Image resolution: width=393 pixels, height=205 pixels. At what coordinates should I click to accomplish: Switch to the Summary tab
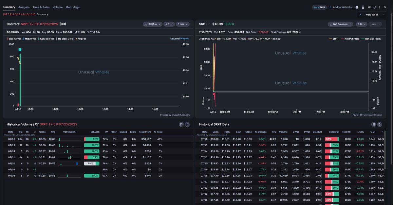[x=9, y=7]
